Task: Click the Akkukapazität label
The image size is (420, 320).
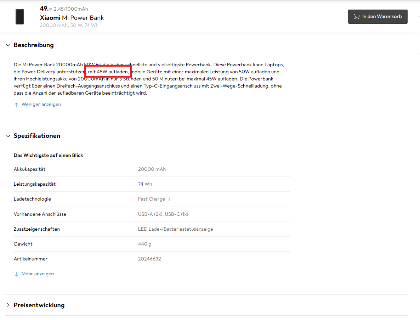Action: click(x=30, y=169)
